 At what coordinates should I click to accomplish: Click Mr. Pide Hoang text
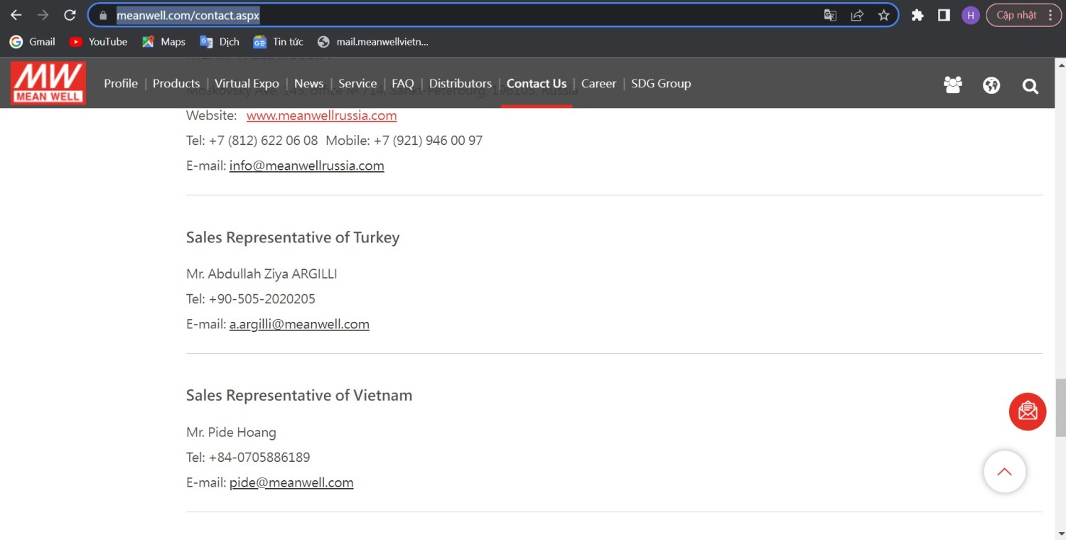pos(231,432)
